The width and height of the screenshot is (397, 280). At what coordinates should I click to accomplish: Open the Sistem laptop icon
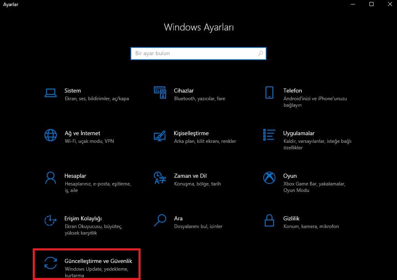[x=51, y=93]
